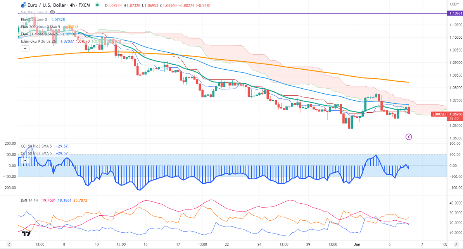
Task: Click the EURUSD red price-line label
Action: point(439,114)
